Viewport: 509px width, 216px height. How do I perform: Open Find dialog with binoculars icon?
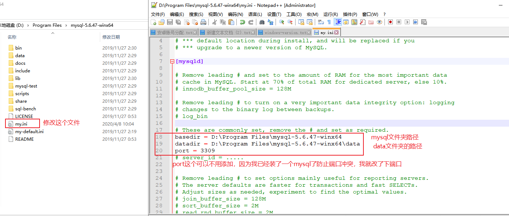coord(262,22)
